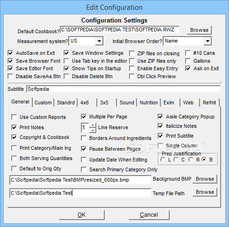Check Use ZIP files only
The height and width of the screenshot is (227, 229).
[132, 61]
